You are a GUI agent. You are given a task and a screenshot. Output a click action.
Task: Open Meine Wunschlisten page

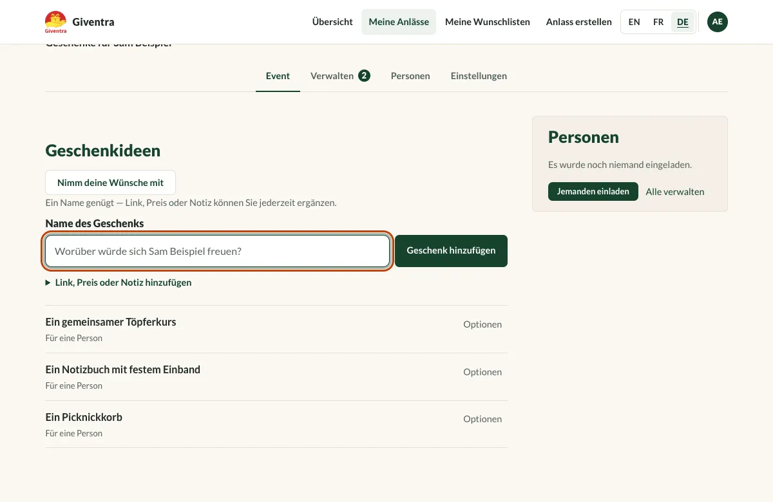(x=488, y=22)
